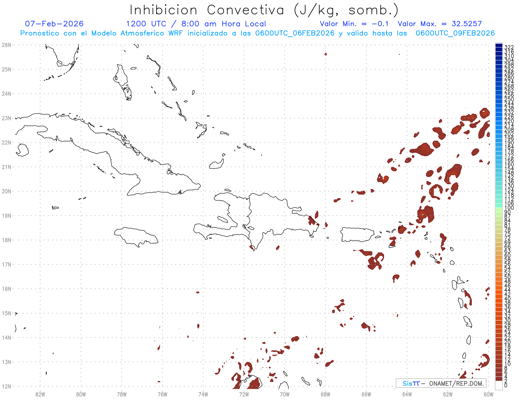Click the "18N" latitude label
The width and height of the screenshot is (519, 400).
(6, 240)
